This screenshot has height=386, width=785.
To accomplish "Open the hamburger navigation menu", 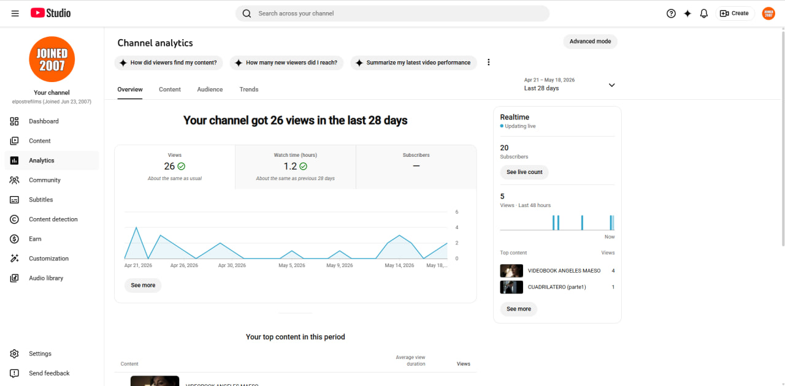I will 15,13.
